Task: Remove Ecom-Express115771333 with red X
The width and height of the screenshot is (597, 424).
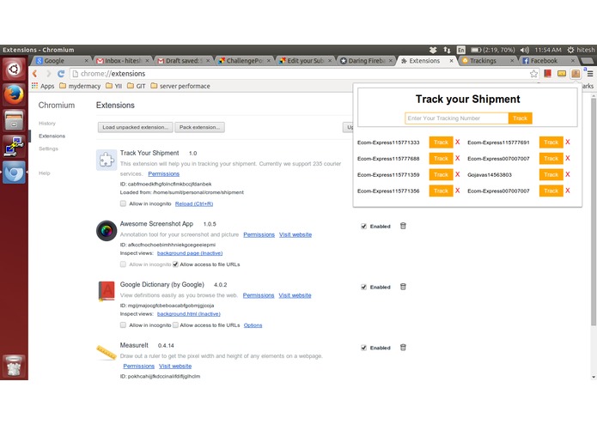Action: [458, 142]
